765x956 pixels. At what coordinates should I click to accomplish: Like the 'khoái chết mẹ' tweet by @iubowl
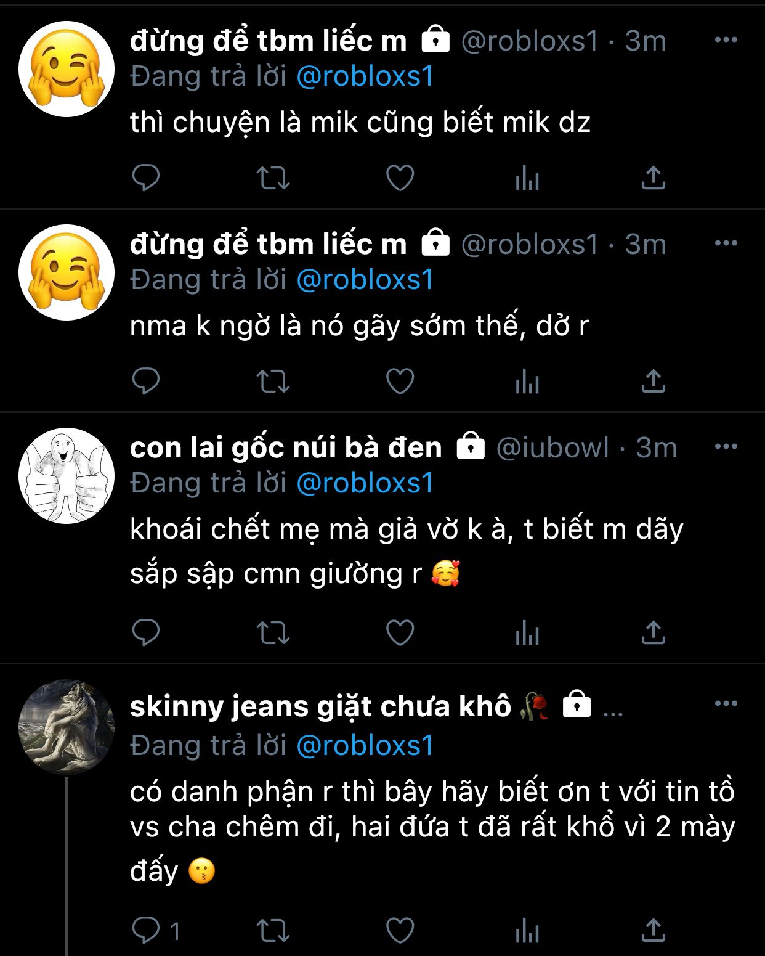coord(400,633)
